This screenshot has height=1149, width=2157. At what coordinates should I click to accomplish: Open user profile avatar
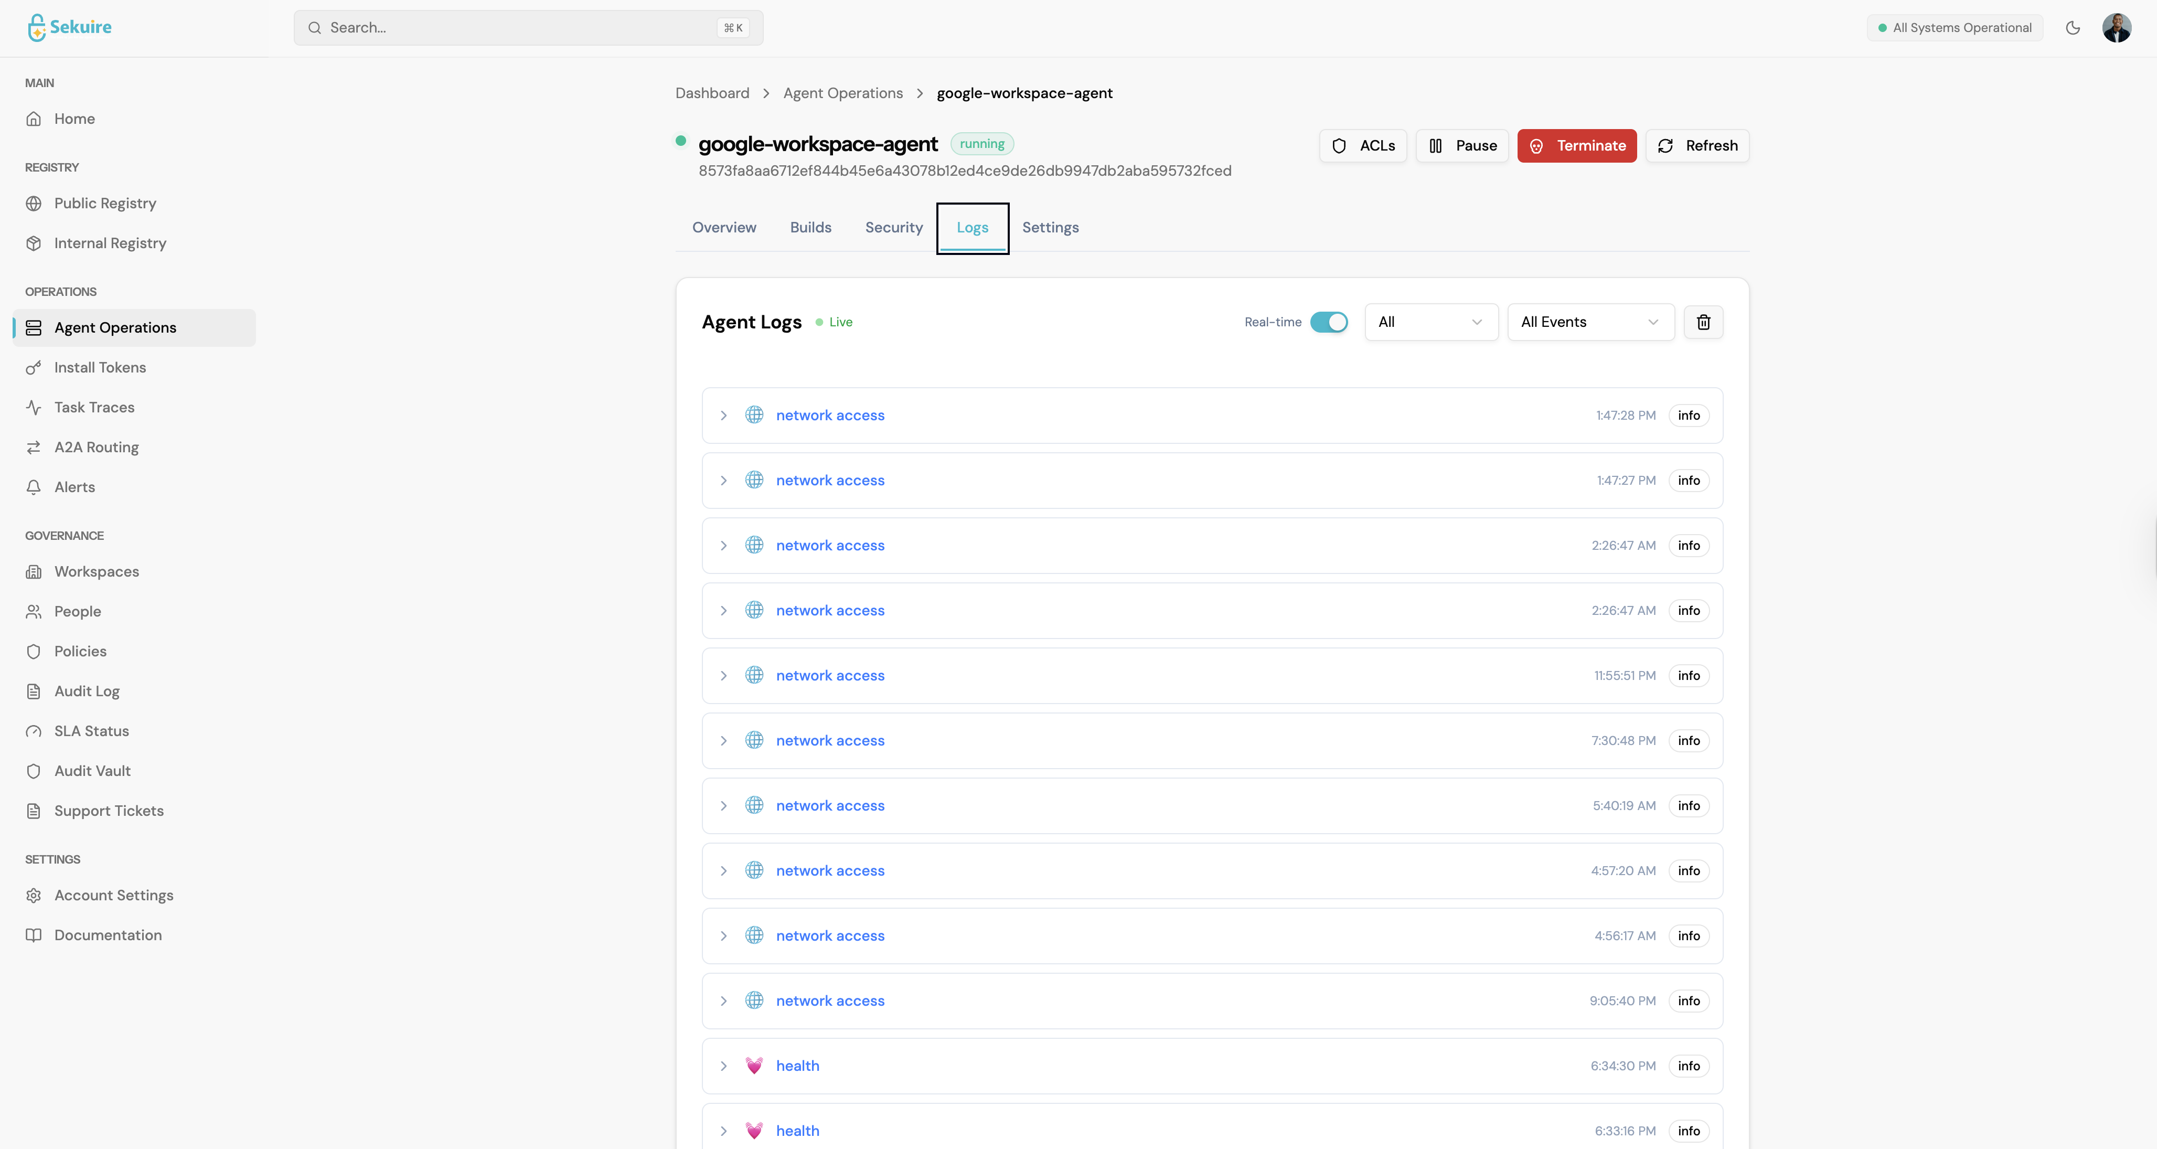click(2116, 28)
